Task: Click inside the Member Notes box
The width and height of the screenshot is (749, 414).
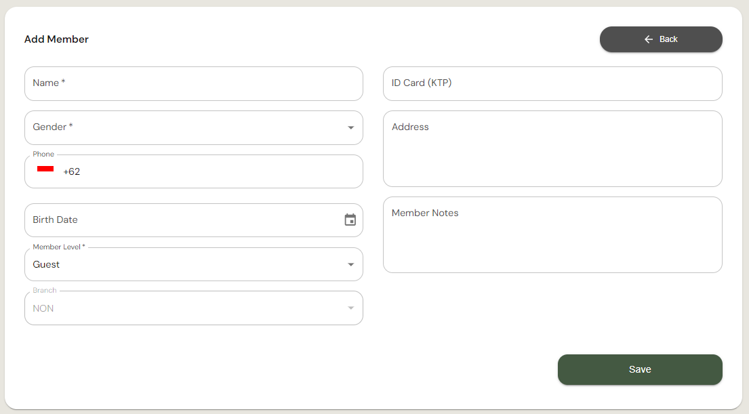Action: (552, 235)
